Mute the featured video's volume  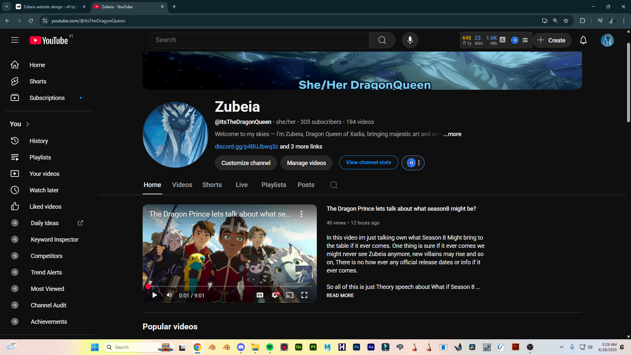[169, 295]
